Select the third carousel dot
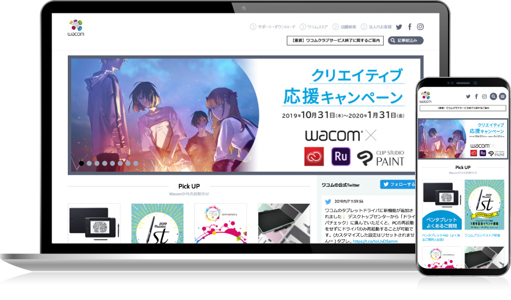The image size is (511, 300). coord(97,163)
